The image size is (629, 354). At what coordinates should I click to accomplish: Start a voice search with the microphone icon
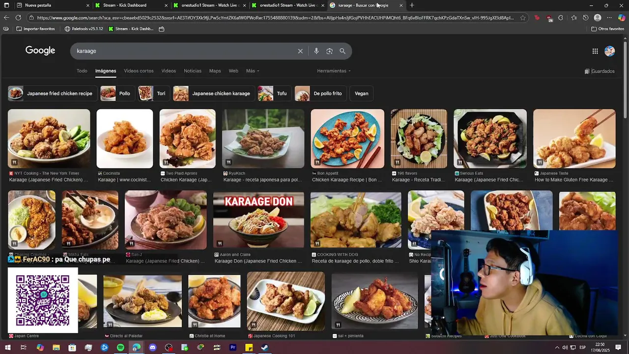(316, 51)
